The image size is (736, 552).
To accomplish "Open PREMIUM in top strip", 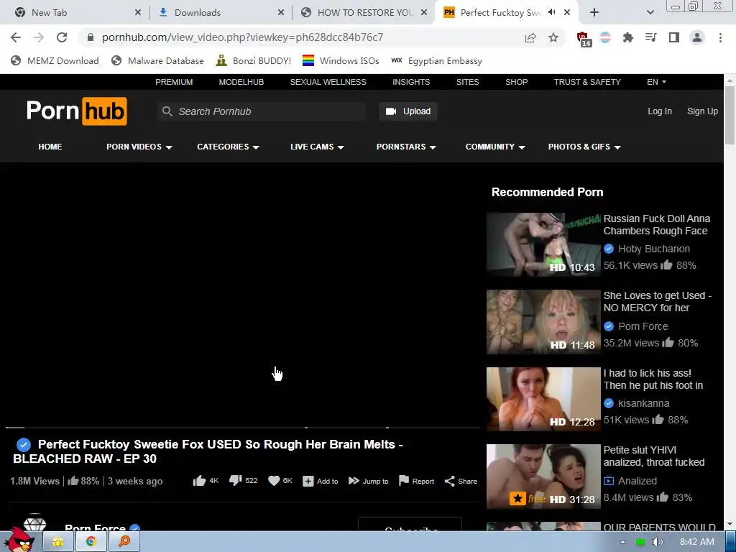I will tap(174, 82).
